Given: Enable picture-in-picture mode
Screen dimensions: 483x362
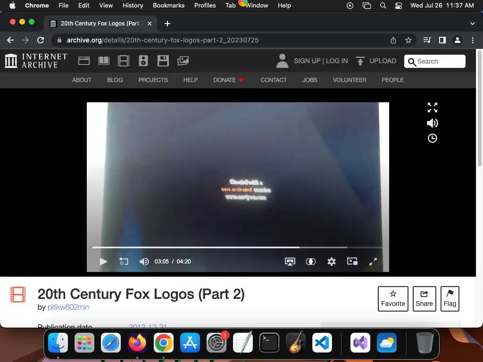Looking at the screenshot, I should point(352,261).
